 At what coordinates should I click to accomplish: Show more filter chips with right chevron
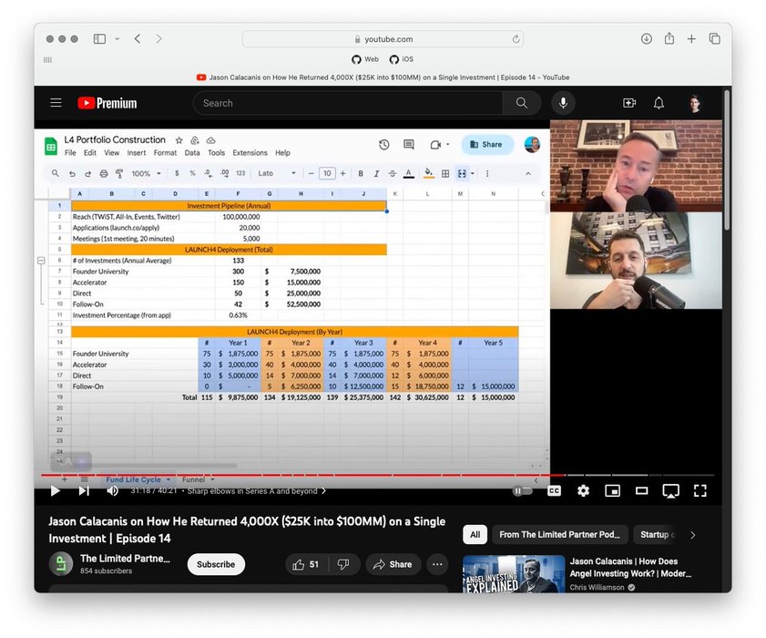pyautogui.click(x=692, y=535)
